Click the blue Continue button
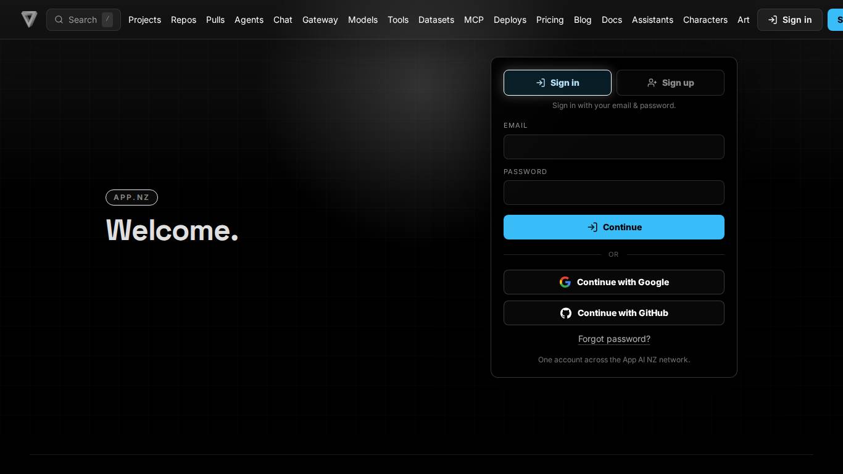Image resolution: width=843 pixels, height=474 pixels. tap(614, 227)
